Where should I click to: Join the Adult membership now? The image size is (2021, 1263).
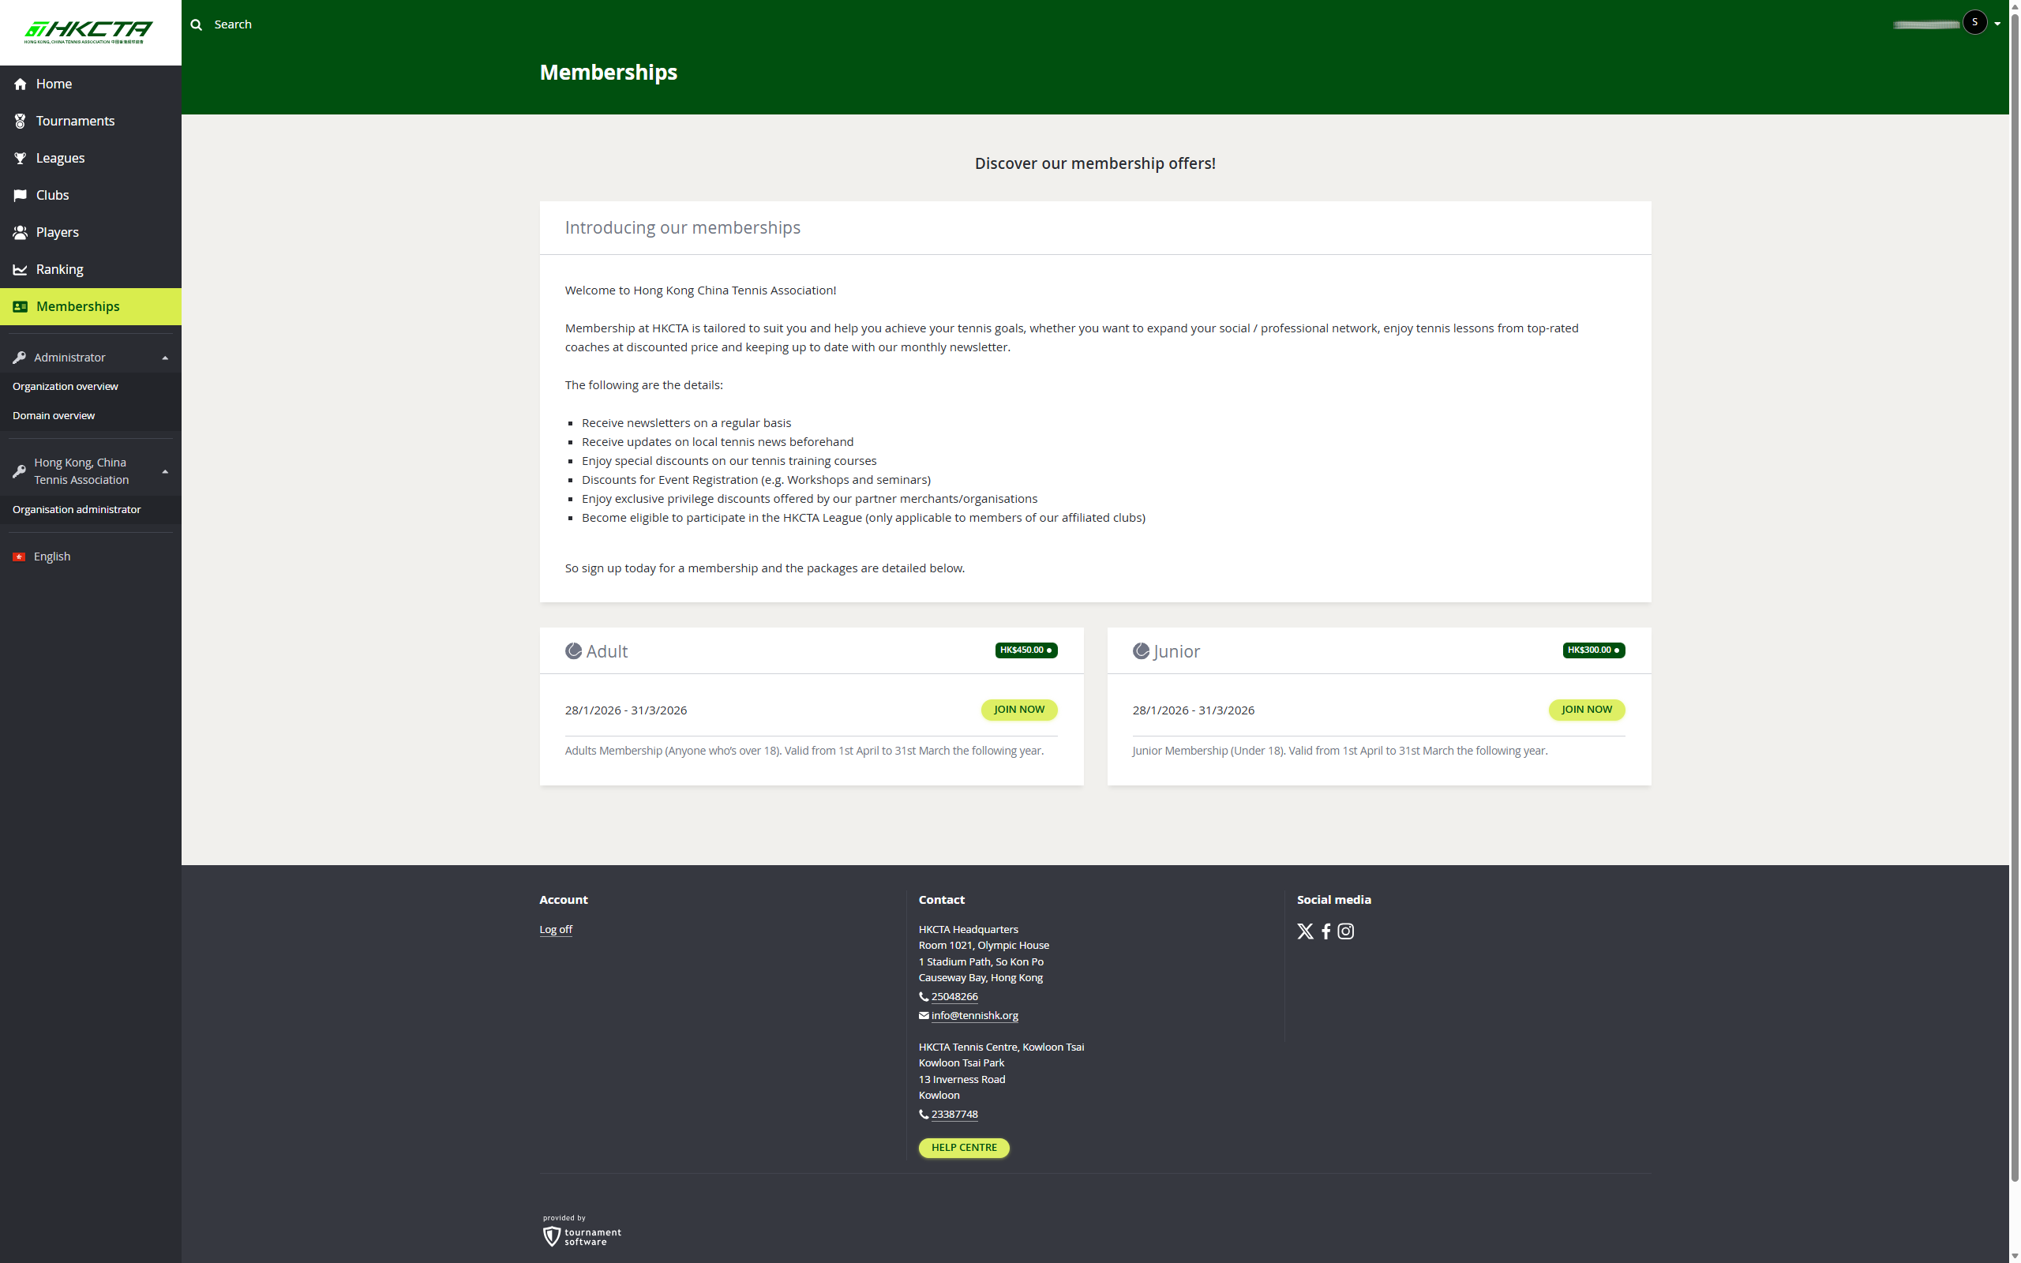pos(1018,709)
